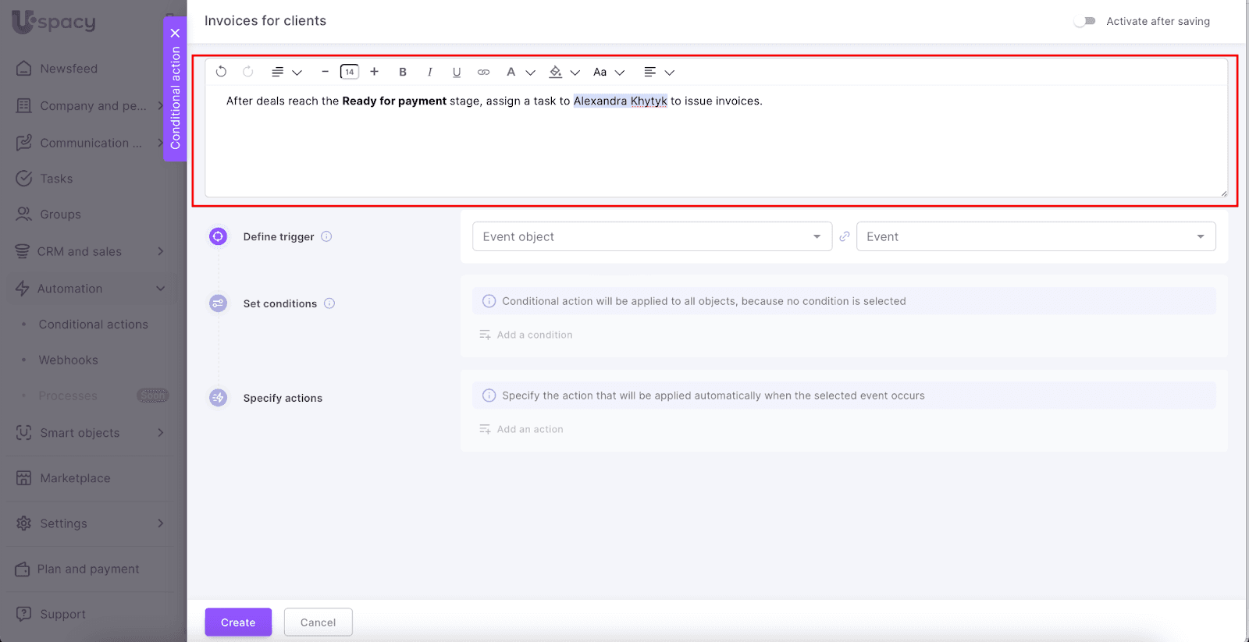Open the Event dropdown
The width and height of the screenshot is (1249, 642).
[1035, 236]
